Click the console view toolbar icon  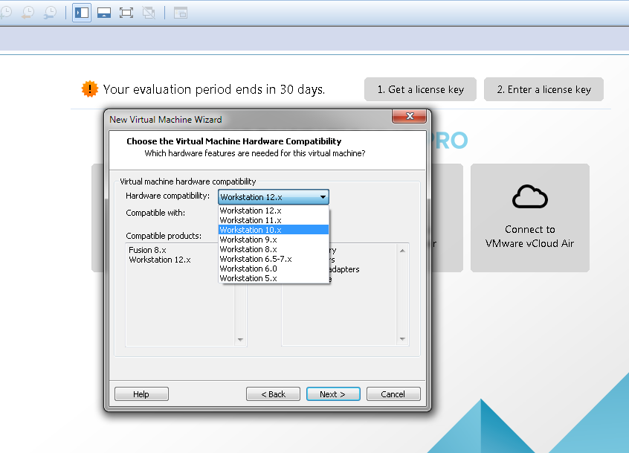181,13
